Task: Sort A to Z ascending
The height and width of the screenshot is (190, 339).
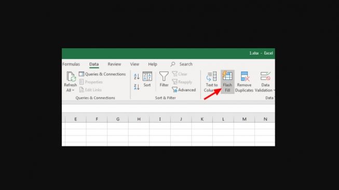Action: 137,76
